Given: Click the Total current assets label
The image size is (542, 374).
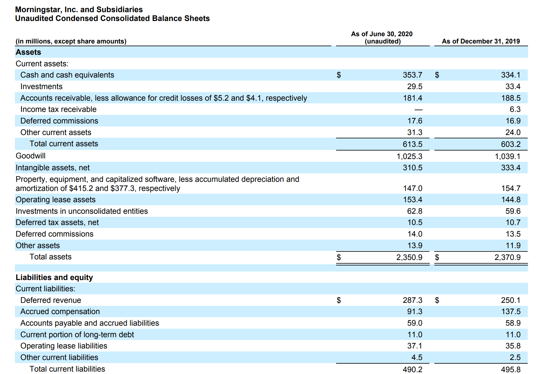Looking at the screenshot, I should click(64, 144).
